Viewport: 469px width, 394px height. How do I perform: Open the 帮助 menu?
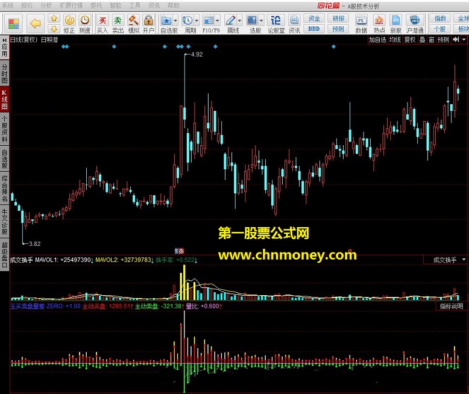[173, 5]
